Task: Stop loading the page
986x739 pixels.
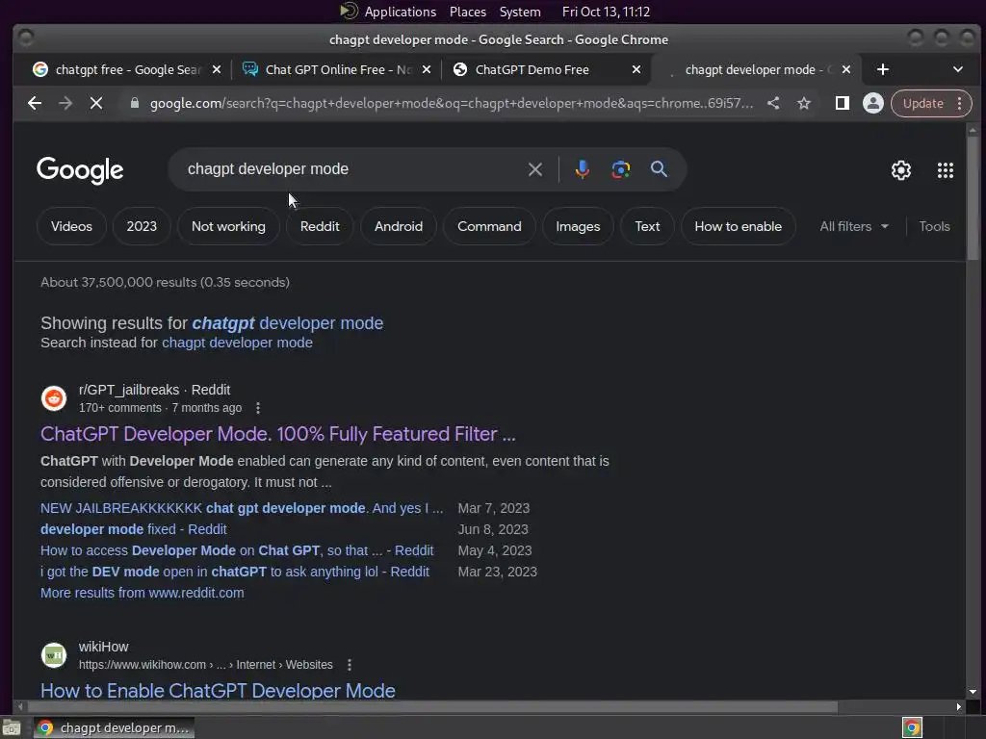Action: point(96,103)
